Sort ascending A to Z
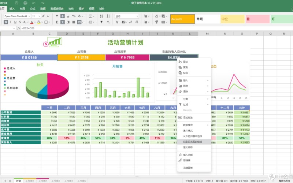 point(101,16)
